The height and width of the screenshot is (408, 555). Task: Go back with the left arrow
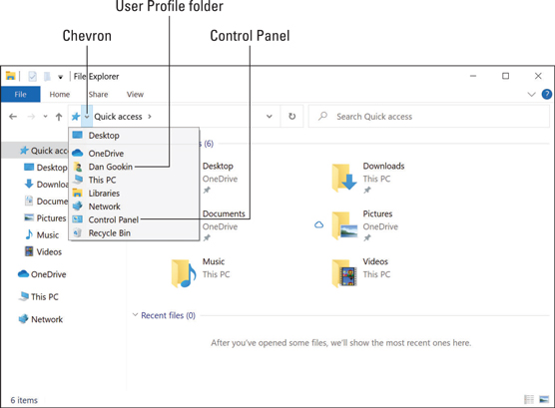[x=13, y=117]
